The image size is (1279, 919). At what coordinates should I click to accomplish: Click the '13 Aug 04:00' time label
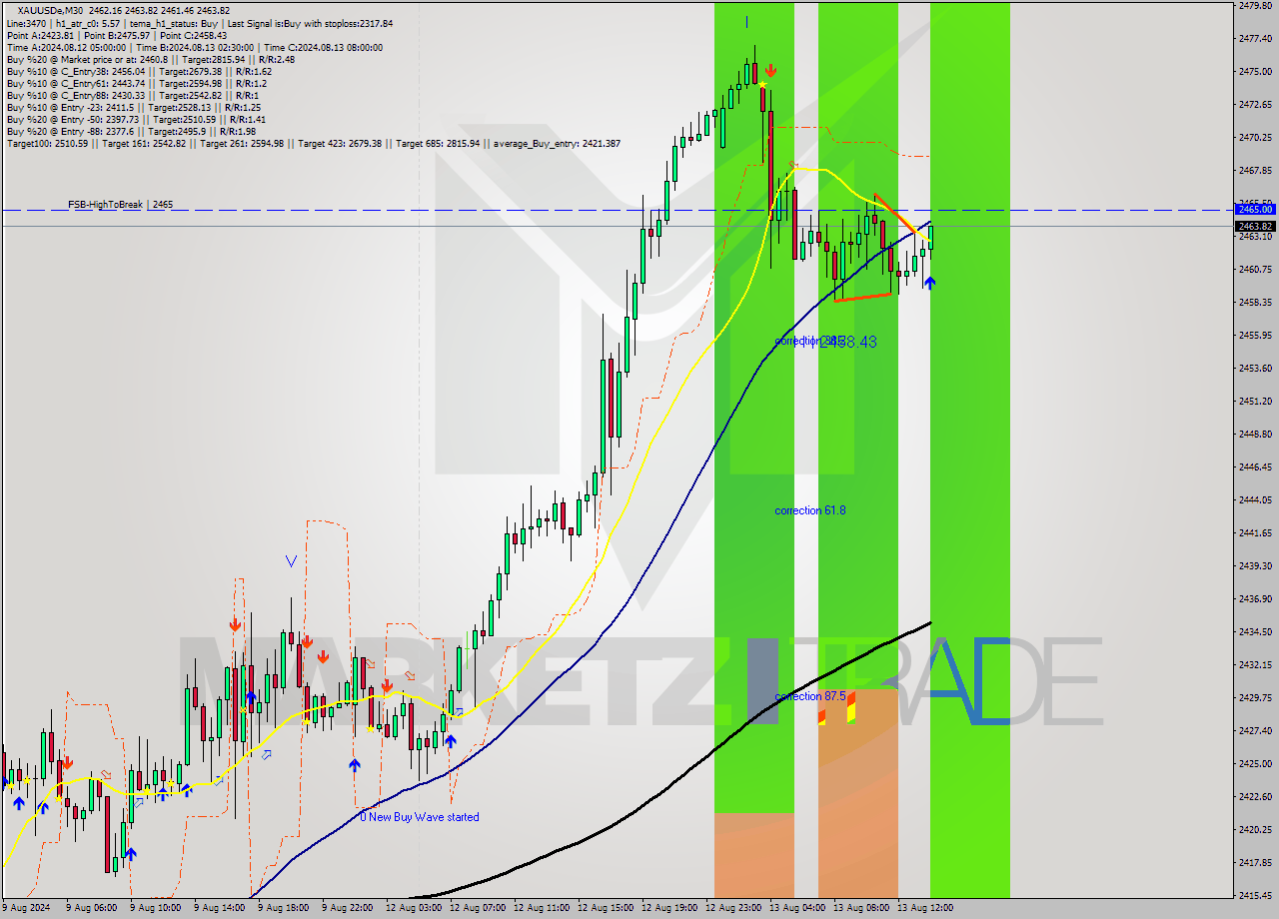coord(797,908)
